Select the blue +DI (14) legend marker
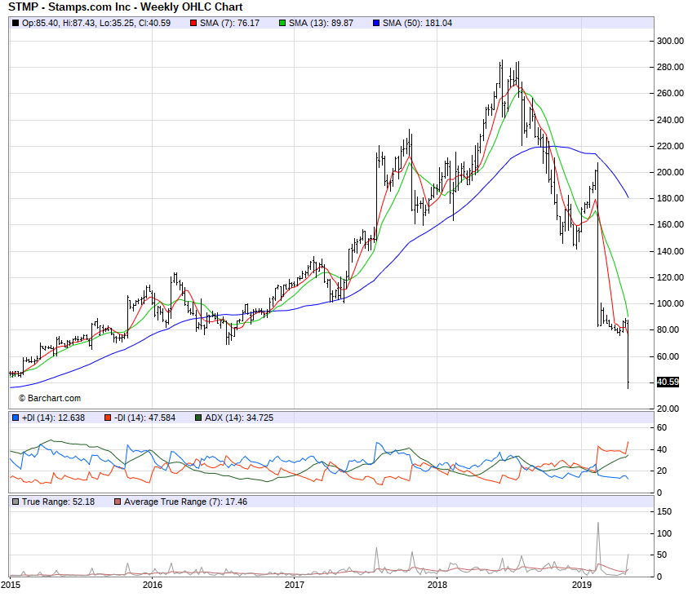 tap(16, 418)
